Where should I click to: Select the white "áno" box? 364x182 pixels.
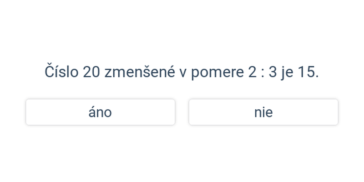pyautogui.click(x=100, y=112)
